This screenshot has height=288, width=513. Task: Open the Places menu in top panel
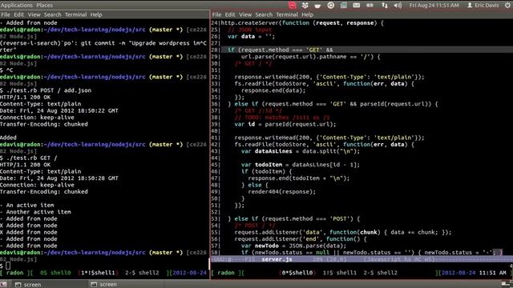(45, 6)
